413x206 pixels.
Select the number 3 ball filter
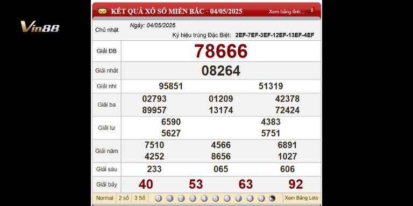193,198
